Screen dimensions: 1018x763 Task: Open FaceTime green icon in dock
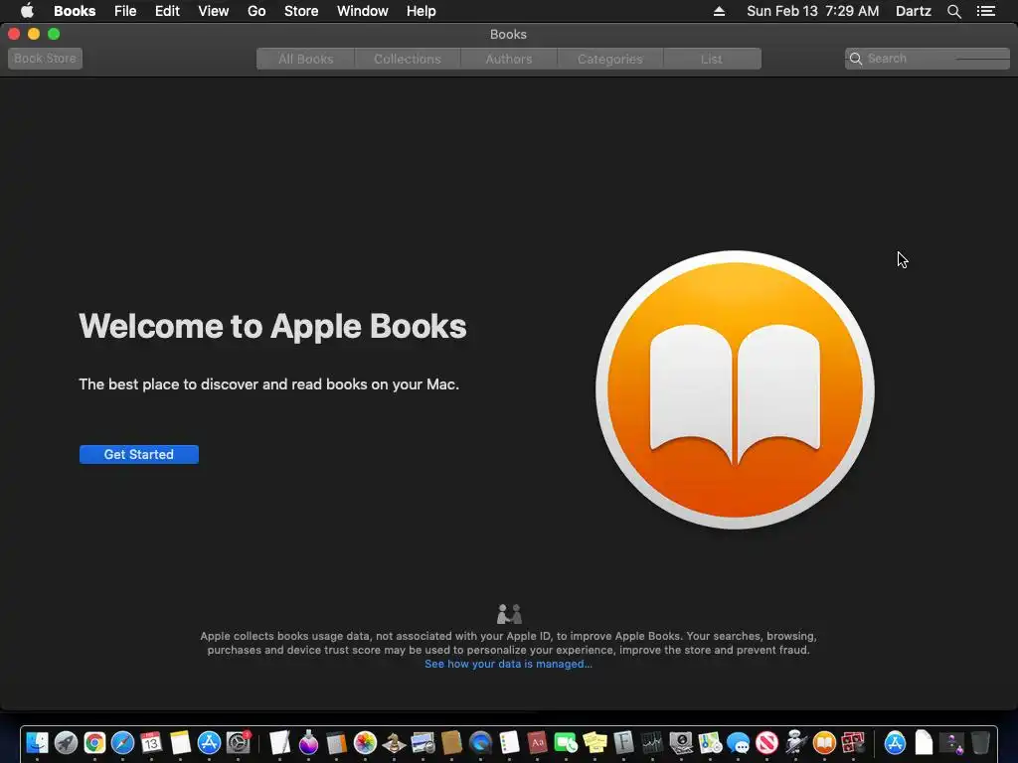point(566,743)
